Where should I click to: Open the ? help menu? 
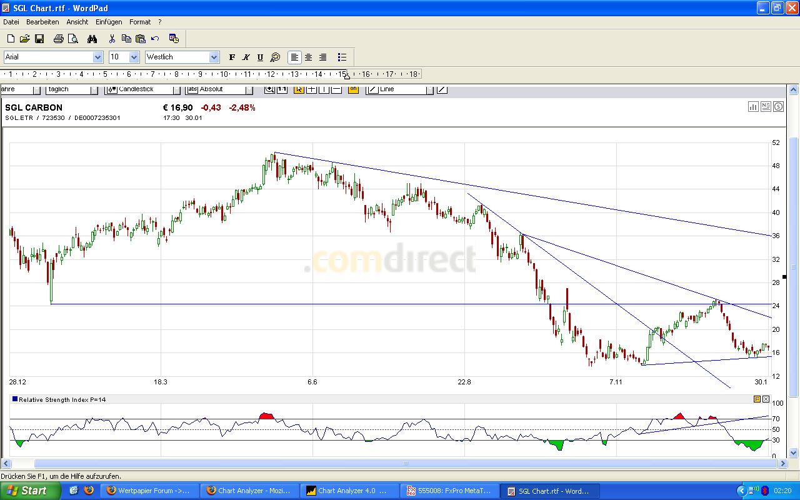coord(160,22)
